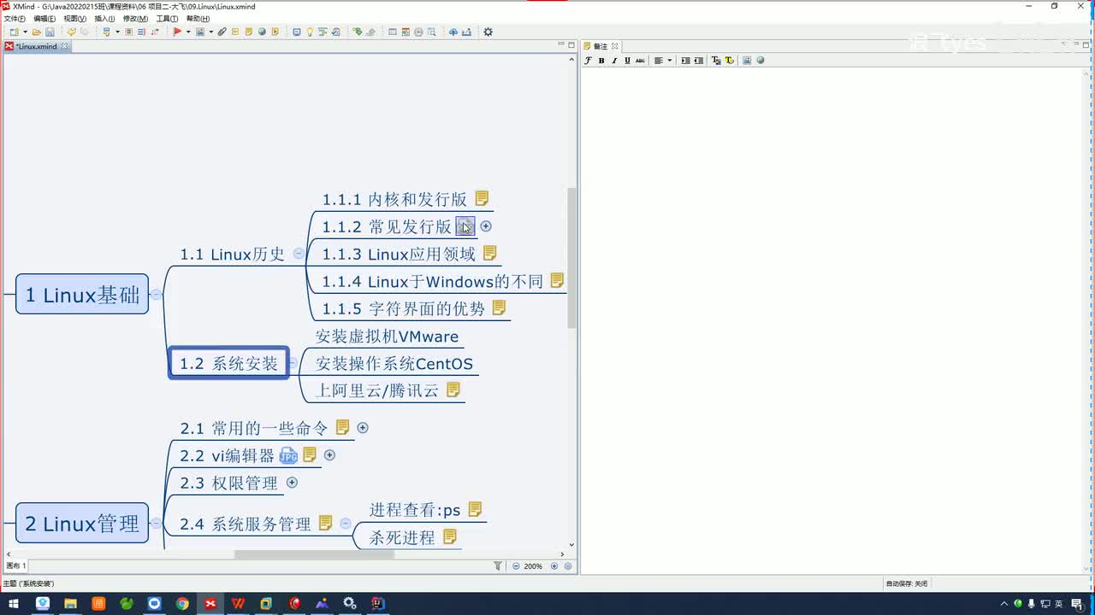The width and height of the screenshot is (1095, 615).
Task: Insert note using yellow note toolbar icon
Action: pos(248,32)
